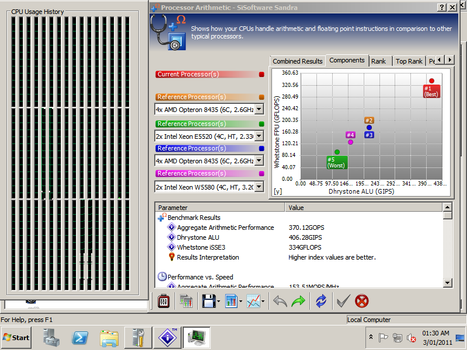Click the 370.12GOPS value

(306, 228)
